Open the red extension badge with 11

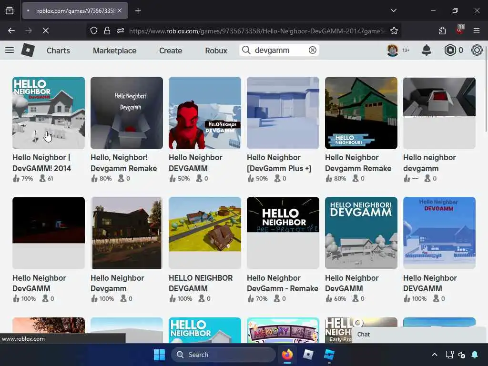[x=460, y=30]
